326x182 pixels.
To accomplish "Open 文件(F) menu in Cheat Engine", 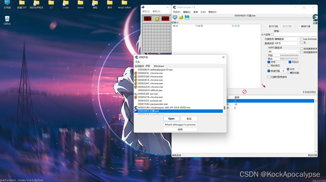I will pyautogui.click(x=176, y=12).
